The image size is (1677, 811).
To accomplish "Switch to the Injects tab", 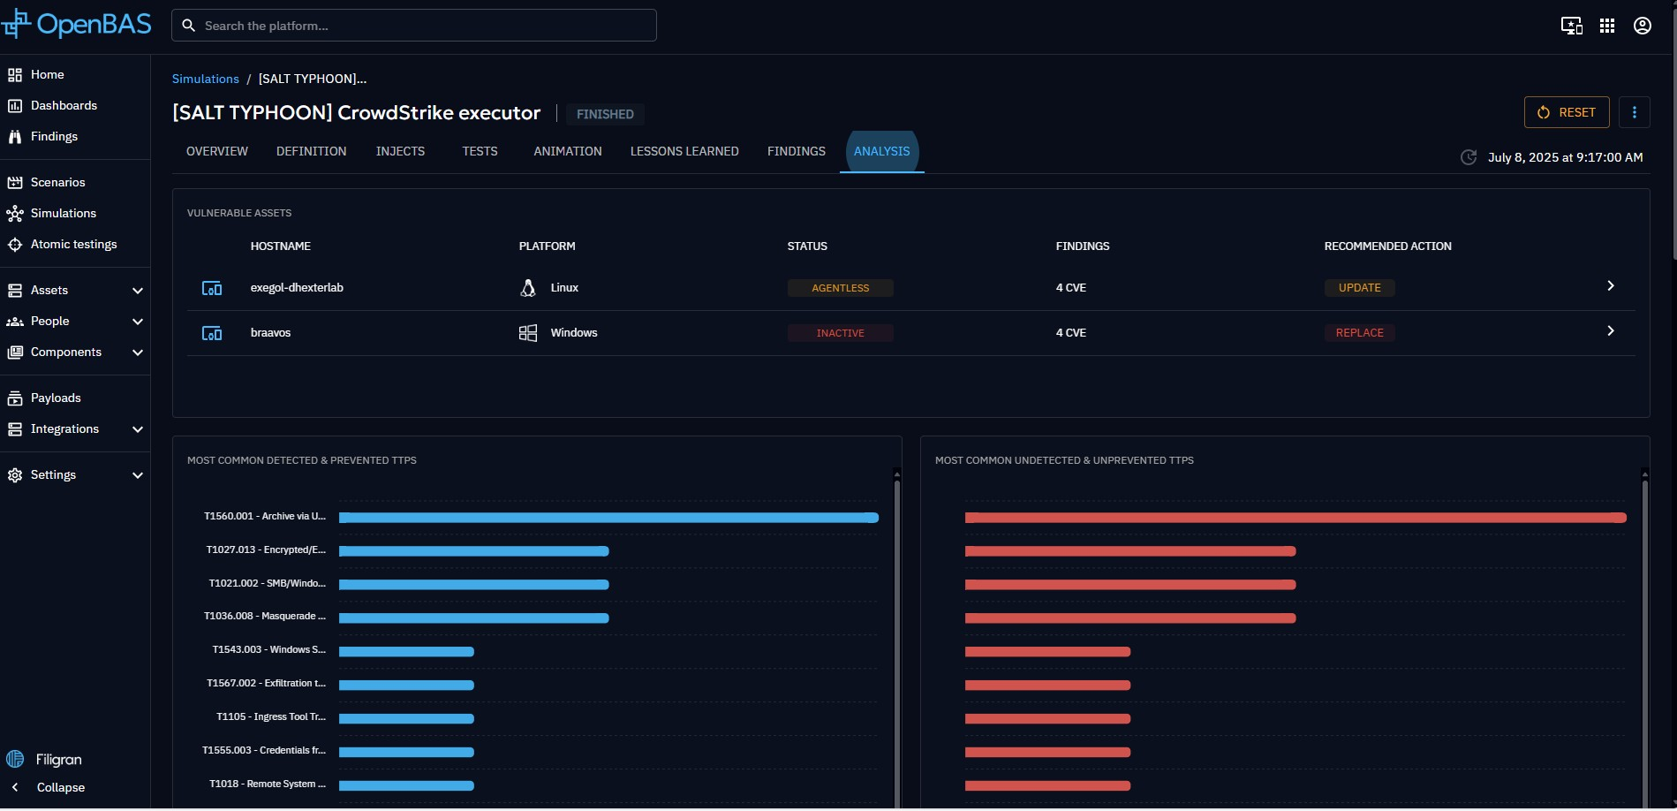I will point(400,151).
